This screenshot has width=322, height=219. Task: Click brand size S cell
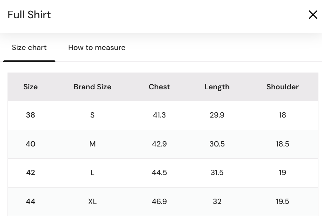[x=92, y=115]
